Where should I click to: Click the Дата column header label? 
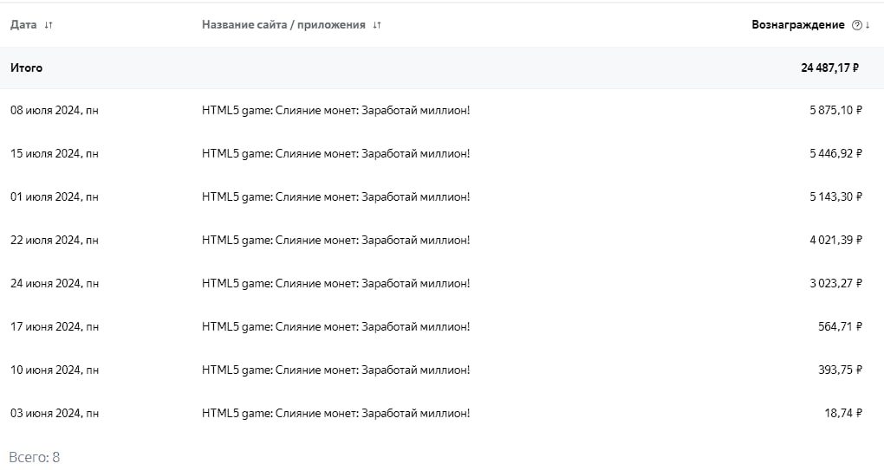pyautogui.click(x=23, y=25)
